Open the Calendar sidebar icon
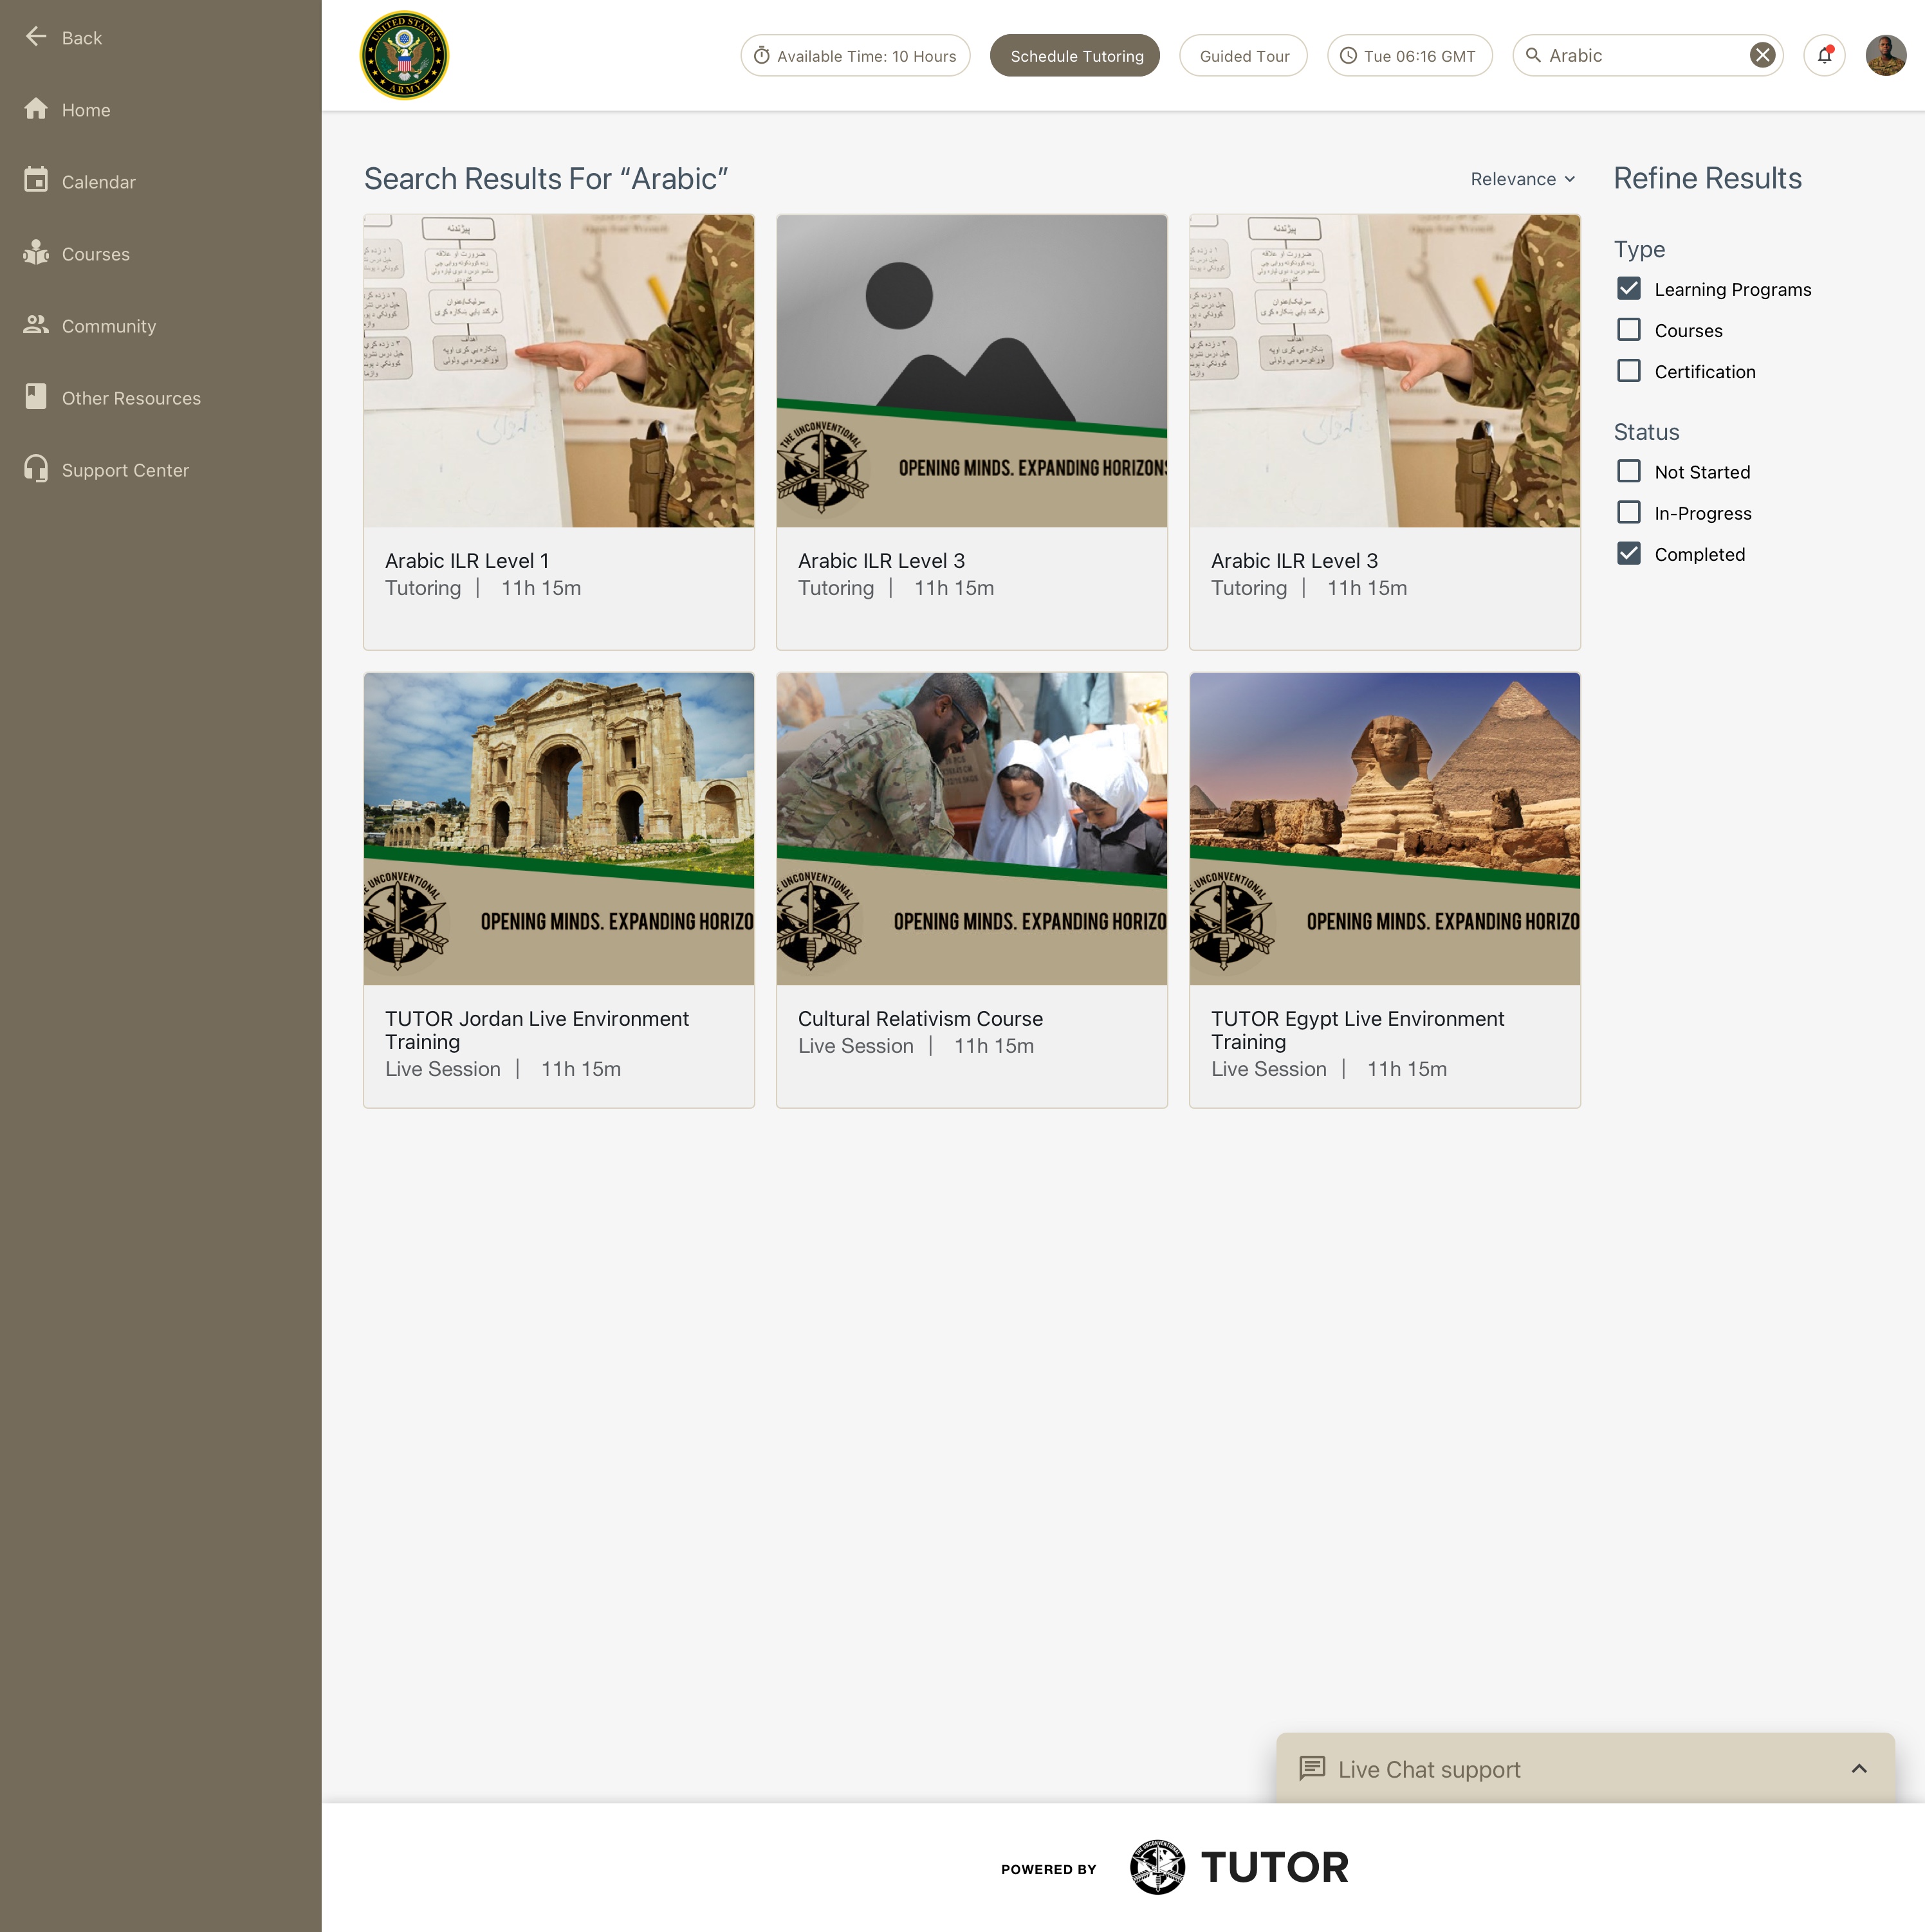Image resolution: width=1925 pixels, height=1932 pixels. (x=36, y=180)
